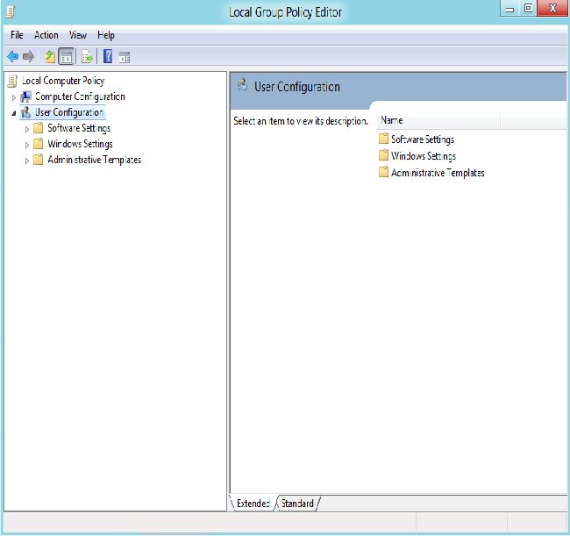Screen dimensions: 570x536
Task: Switch to the Extended tab
Action: point(253,504)
